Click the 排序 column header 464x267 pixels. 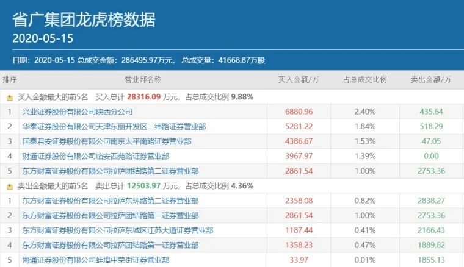(10, 79)
